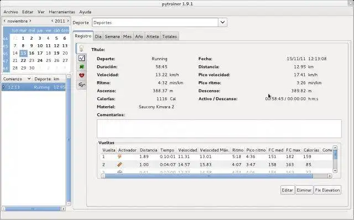Sort laps by Distancia column

click(148, 150)
